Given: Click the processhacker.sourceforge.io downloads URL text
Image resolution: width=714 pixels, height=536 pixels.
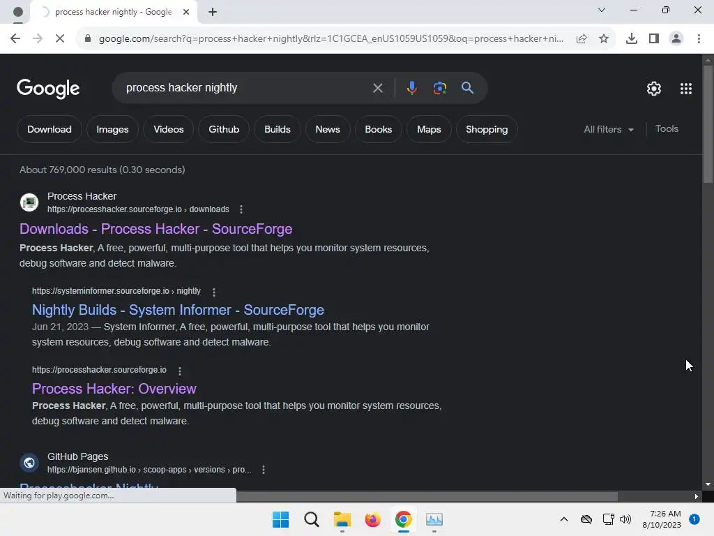Looking at the screenshot, I should pyautogui.click(x=138, y=209).
